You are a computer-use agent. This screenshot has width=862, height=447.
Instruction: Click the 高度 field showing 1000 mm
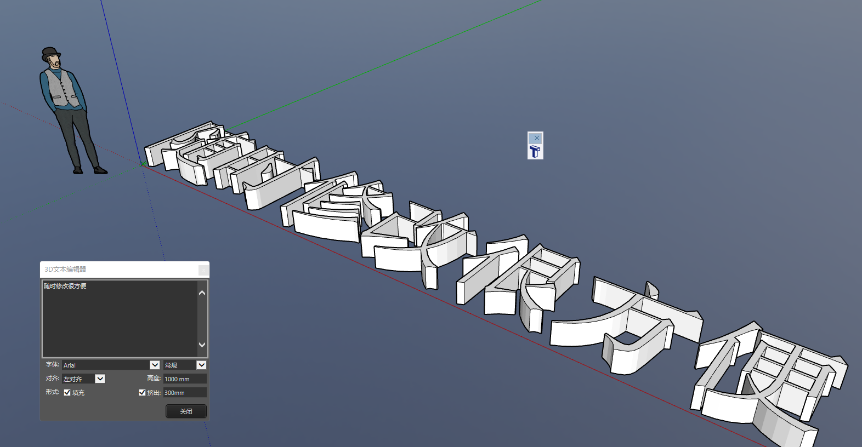coord(185,379)
